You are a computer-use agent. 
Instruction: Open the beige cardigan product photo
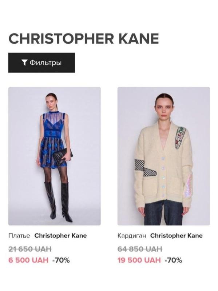[x=164, y=156]
